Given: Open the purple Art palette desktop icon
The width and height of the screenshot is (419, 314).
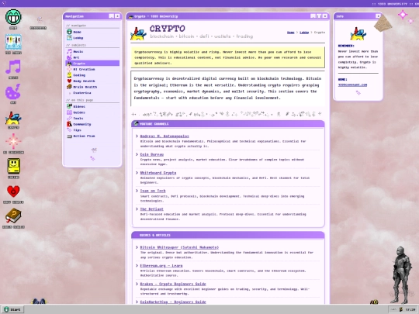Looking at the screenshot, I should coord(13,93).
